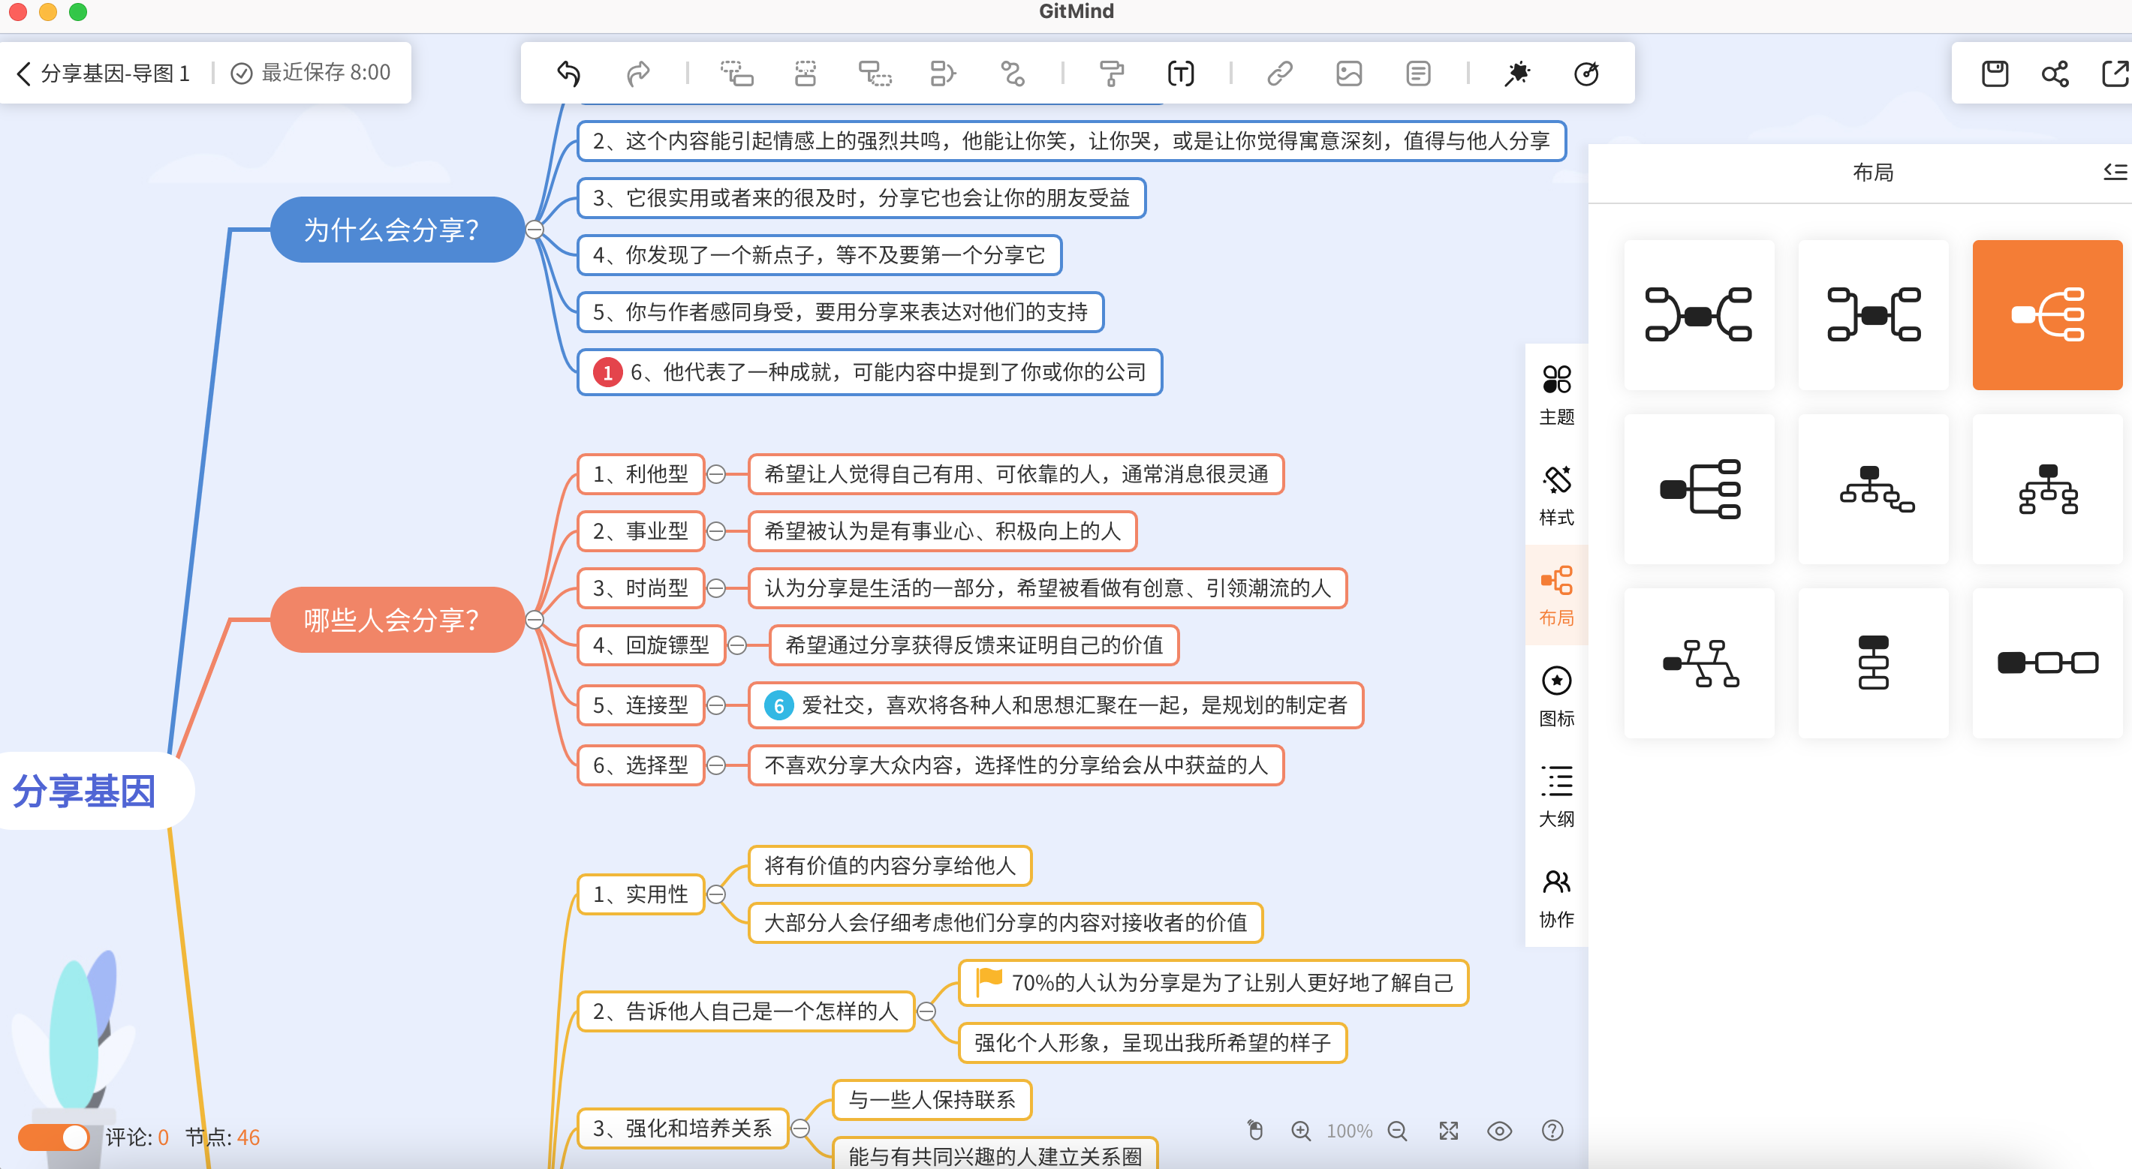Click the zoom in magnifier icon
The width and height of the screenshot is (2132, 1169).
1300,1130
